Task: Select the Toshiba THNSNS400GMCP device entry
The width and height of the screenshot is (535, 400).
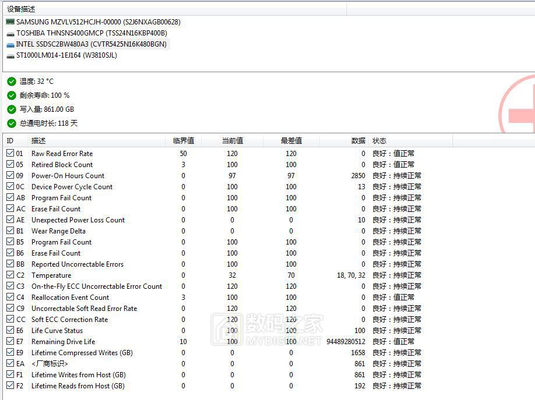Action: point(91,33)
